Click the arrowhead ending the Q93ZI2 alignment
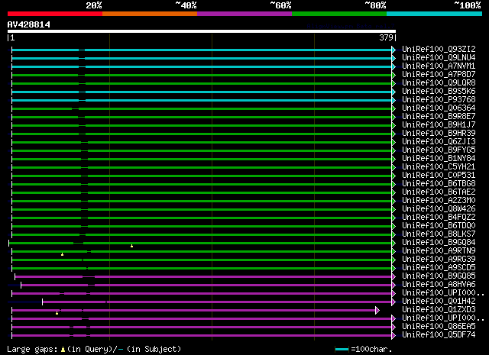Screen dimensions: 489x355 coord(393,50)
